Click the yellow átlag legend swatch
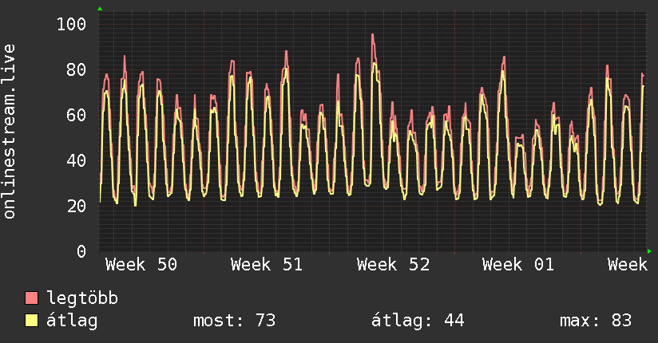 click(31, 321)
